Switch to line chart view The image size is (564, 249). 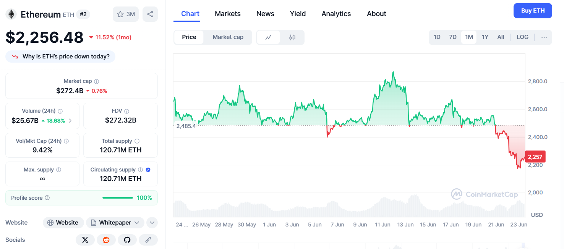point(269,37)
